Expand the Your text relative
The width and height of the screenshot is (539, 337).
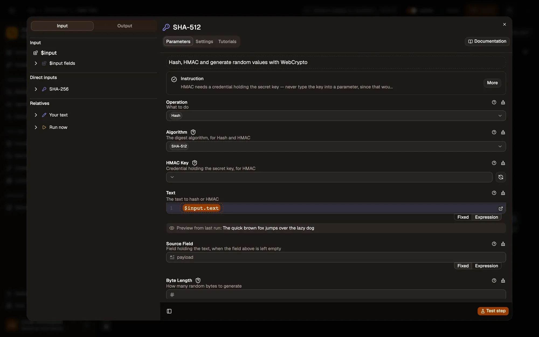coord(36,115)
